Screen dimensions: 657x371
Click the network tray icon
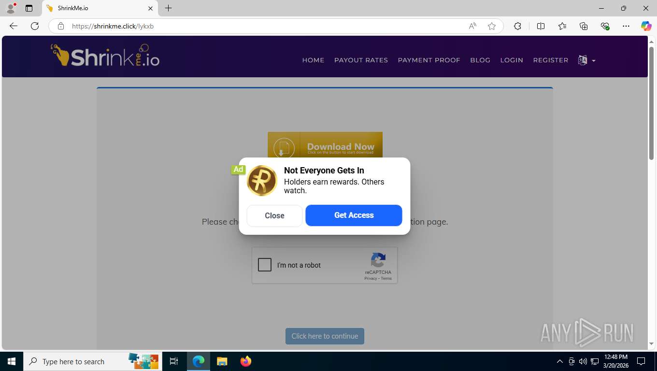pyautogui.click(x=594, y=361)
